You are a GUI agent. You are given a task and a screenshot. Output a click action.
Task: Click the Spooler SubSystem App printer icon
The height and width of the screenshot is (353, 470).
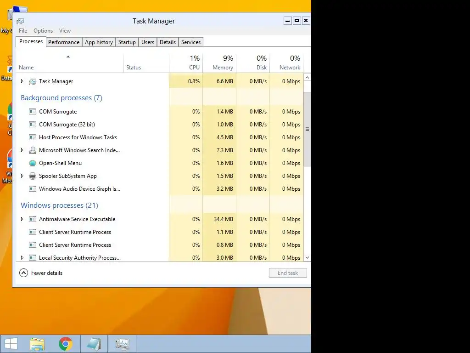point(33,176)
